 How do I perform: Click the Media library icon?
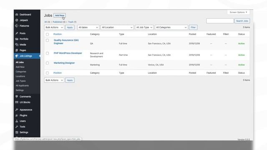[17, 45]
